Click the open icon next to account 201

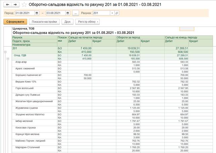pyautogui.click(x=117, y=13)
